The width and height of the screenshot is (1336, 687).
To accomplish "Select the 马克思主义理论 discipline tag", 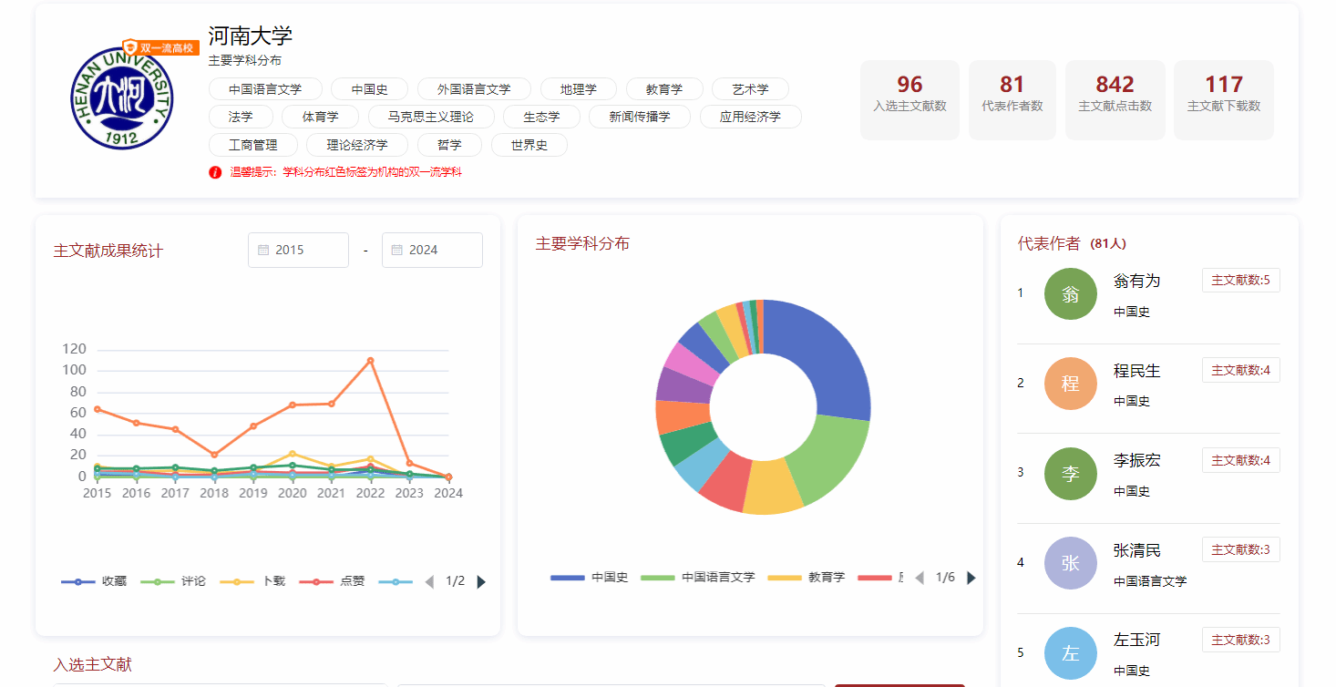I will 431,117.
